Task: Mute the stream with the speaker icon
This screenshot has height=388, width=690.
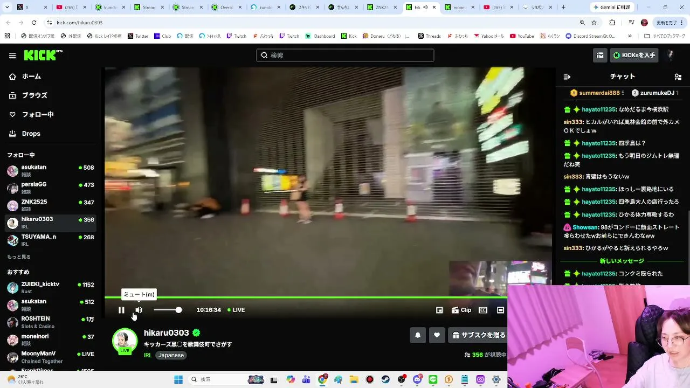Action: point(139,310)
